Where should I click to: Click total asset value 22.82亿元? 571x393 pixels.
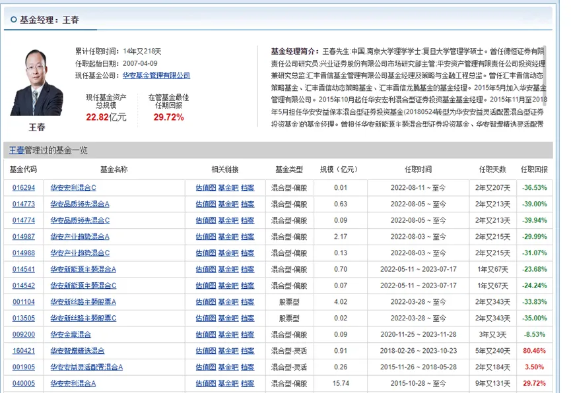pos(106,117)
